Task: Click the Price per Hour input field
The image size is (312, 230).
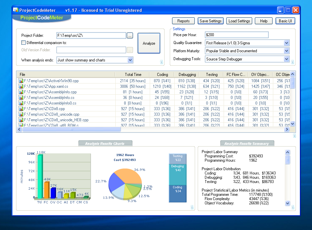Action: (236, 35)
